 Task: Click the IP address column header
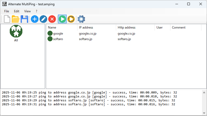click(x=96, y=27)
